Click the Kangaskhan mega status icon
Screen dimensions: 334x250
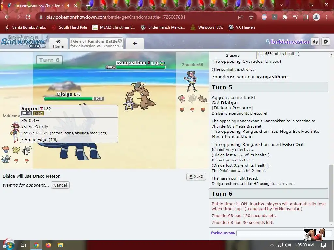[x=162, y=63]
